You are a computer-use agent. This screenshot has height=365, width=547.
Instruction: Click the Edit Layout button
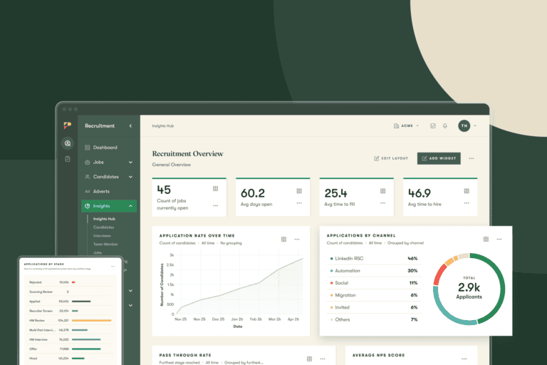point(391,158)
